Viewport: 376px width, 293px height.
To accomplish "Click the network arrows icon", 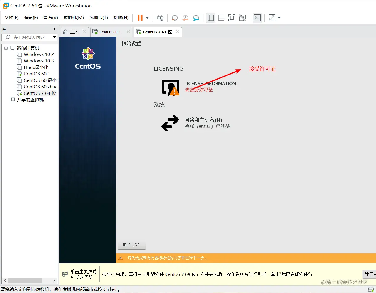I will pos(170,123).
